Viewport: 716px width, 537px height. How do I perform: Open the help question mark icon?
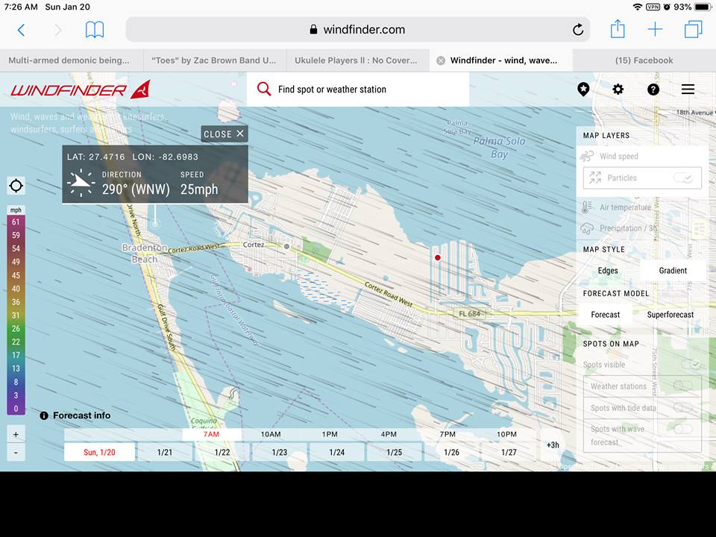[x=653, y=89]
